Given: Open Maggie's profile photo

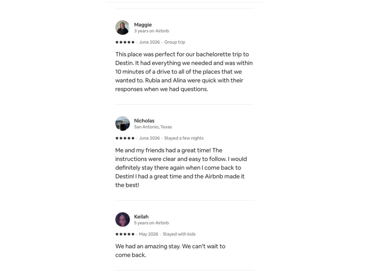Looking at the screenshot, I should (x=123, y=28).
